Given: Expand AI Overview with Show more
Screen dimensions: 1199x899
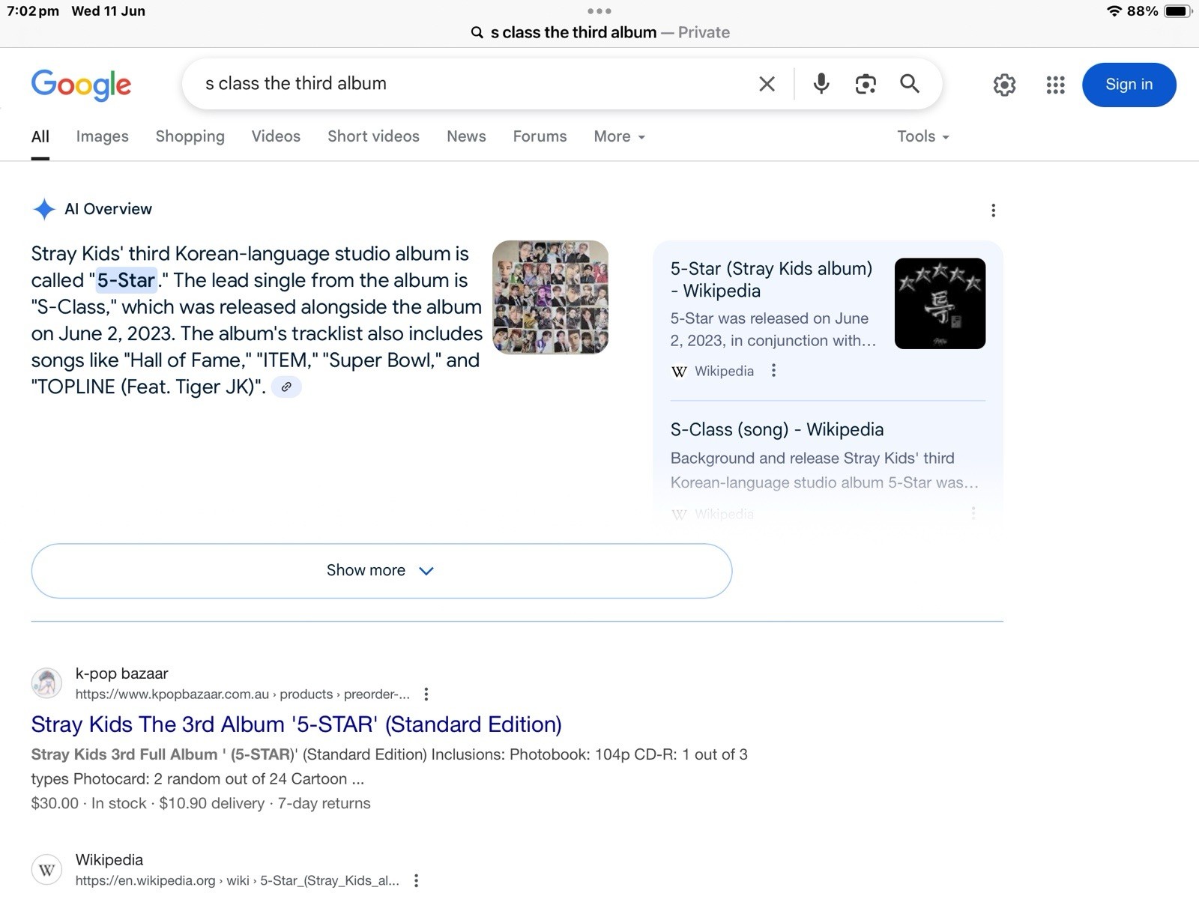Looking at the screenshot, I should [x=381, y=571].
